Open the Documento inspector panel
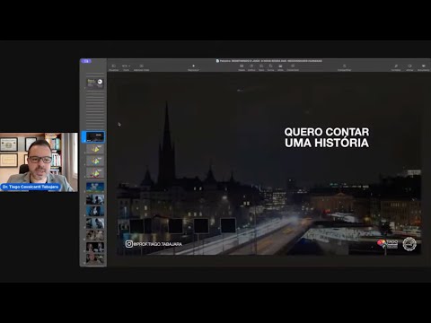The image size is (431, 323). tap(423, 67)
